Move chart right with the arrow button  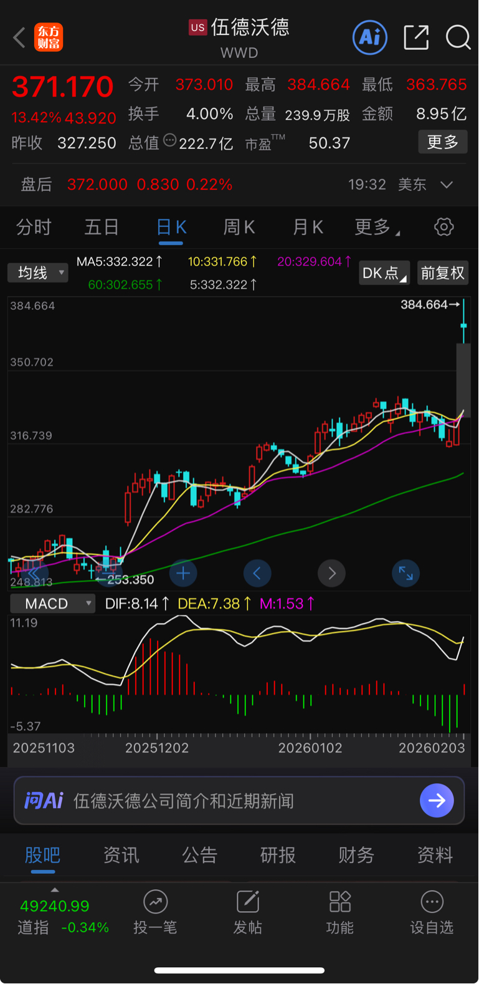(331, 573)
